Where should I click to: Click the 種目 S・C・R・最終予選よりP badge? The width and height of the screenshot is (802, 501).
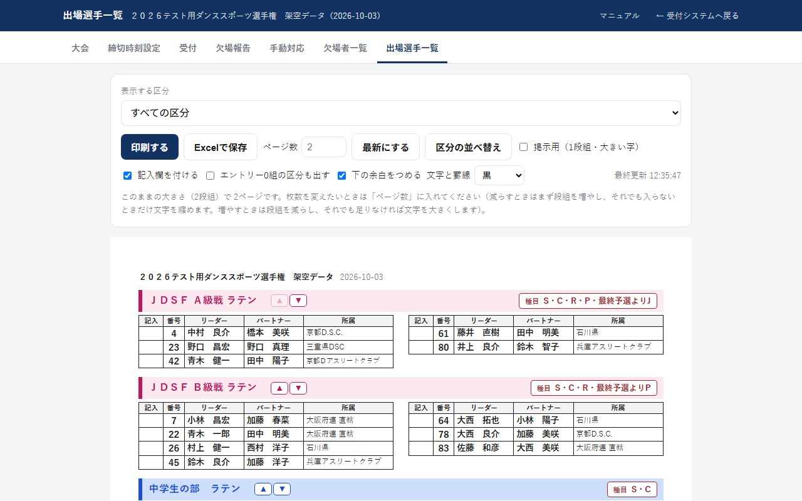594,388
